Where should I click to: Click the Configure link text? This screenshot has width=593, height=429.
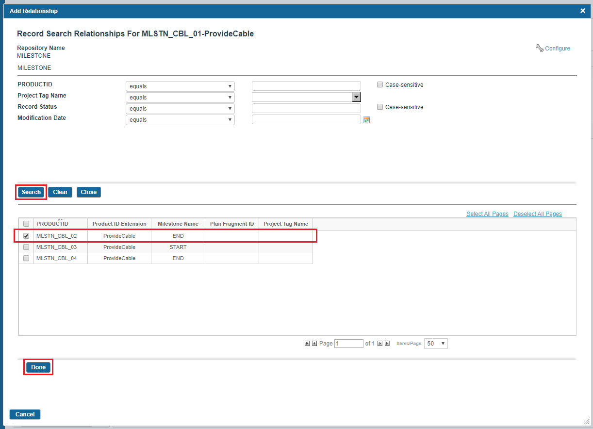click(558, 49)
